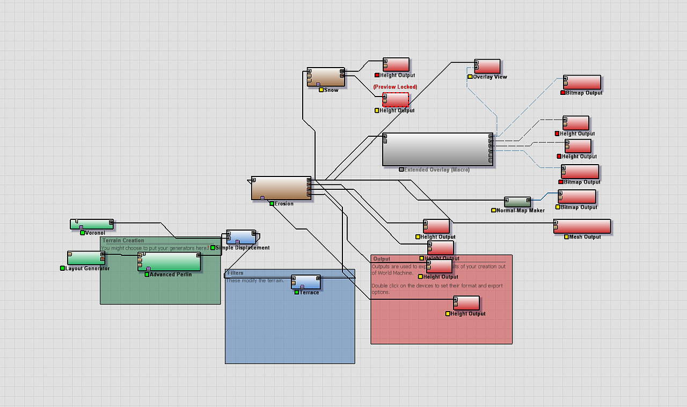Click the red (Preview Locked) label
This screenshot has height=407, width=687.
pyautogui.click(x=396, y=87)
